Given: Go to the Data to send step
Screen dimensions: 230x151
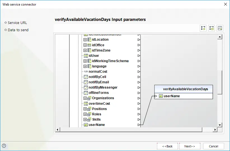Looking at the screenshot, I should pyautogui.click(x=18, y=30).
